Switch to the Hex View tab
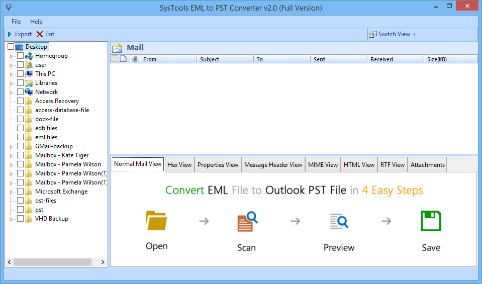This screenshot has width=482, height=284. [x=179, y=165]
